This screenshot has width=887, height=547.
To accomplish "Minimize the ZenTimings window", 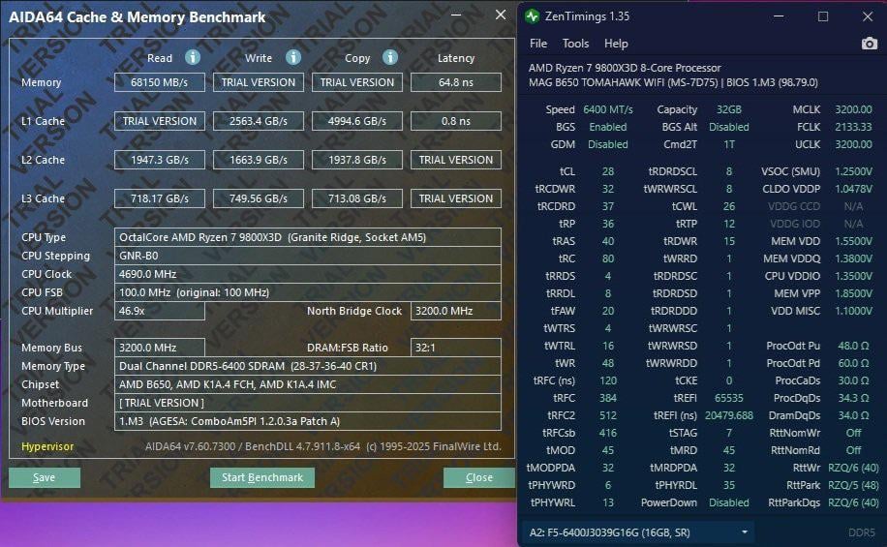I will [779, 16].
